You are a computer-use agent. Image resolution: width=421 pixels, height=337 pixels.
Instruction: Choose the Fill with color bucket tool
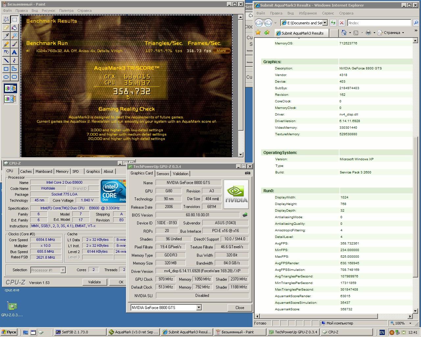[x=14, y=28]
